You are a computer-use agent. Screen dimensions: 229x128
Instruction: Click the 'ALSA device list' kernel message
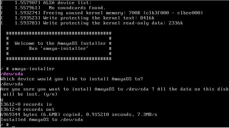67,3
